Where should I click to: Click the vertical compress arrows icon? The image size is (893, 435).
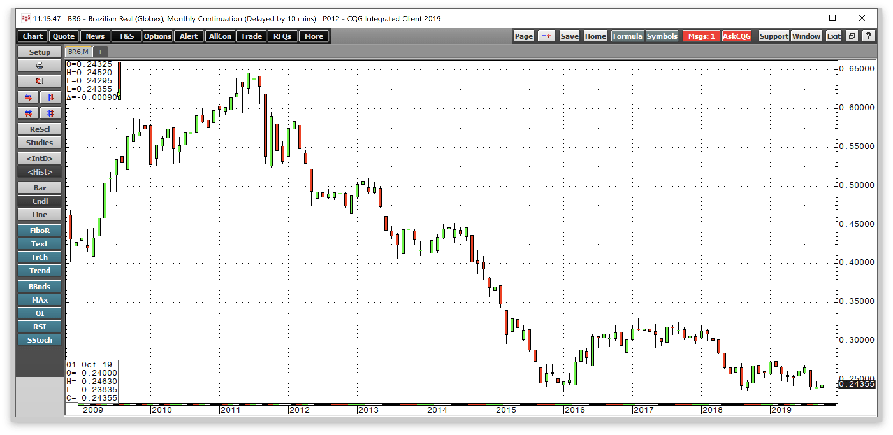click(51, 113)
